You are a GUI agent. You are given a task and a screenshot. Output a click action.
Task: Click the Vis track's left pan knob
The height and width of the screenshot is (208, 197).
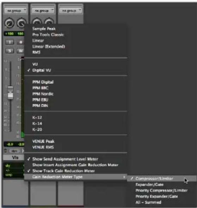(9, 23)
